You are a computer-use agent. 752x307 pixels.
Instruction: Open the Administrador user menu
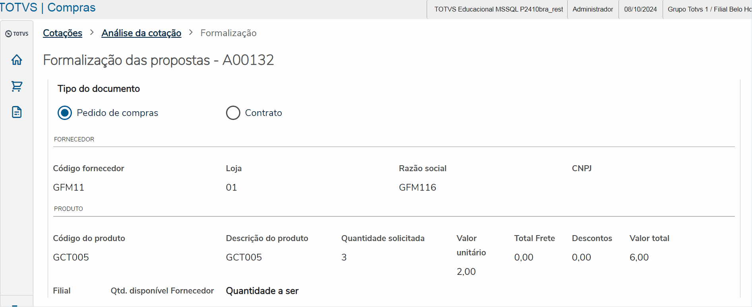pos(593,9)
